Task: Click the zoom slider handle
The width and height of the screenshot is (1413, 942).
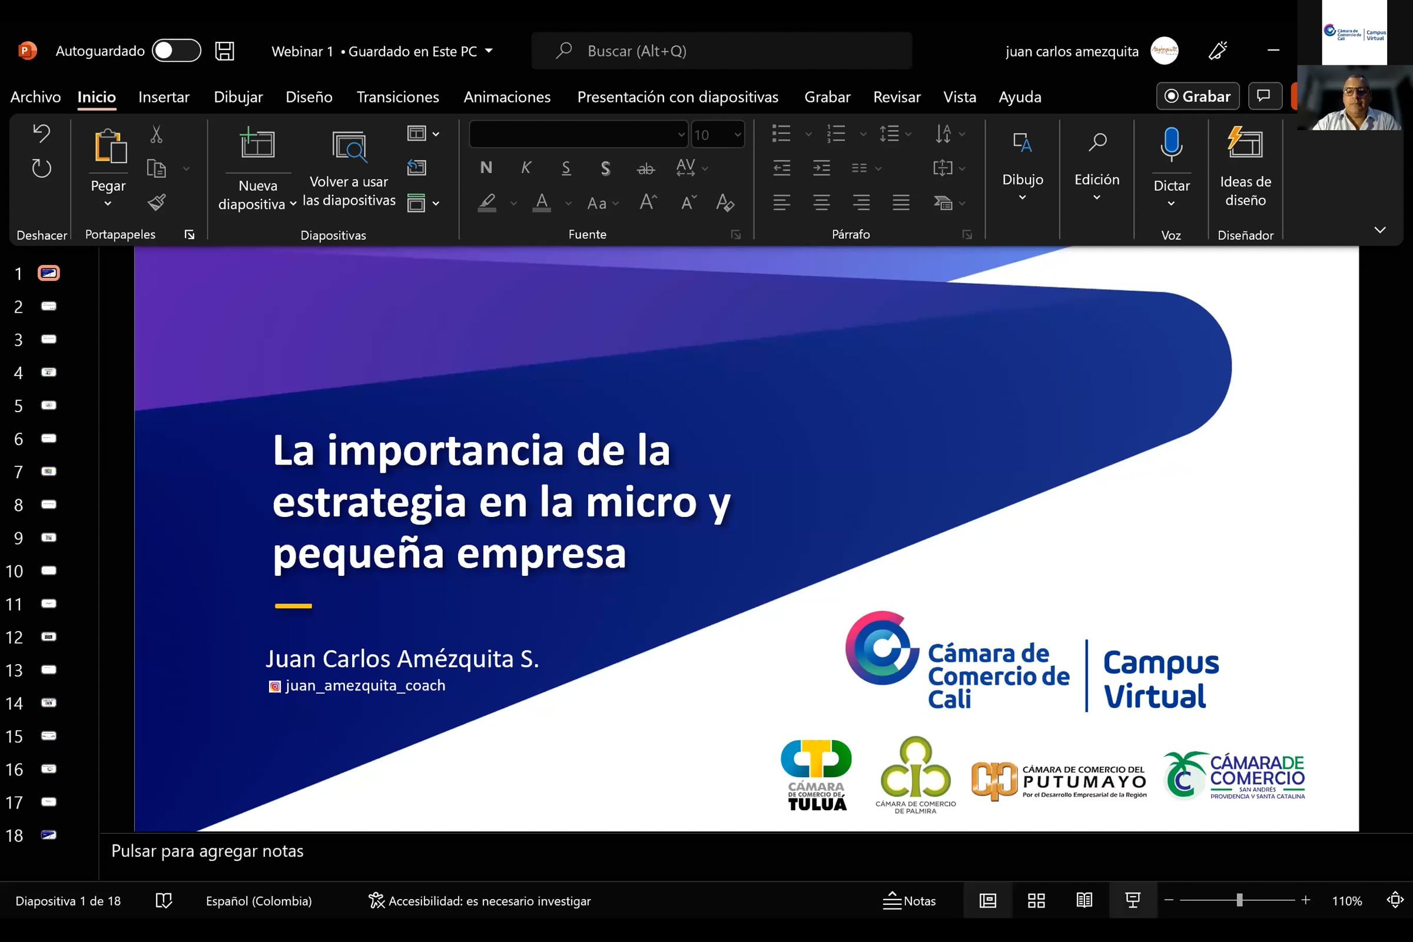Action: tap(1239, 900)
